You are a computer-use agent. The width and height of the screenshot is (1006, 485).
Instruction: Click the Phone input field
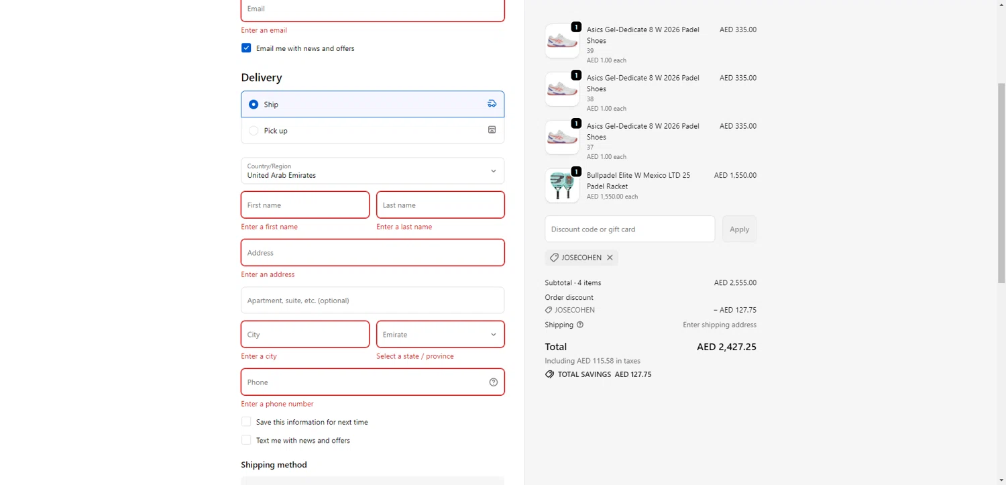coord(373,382)
